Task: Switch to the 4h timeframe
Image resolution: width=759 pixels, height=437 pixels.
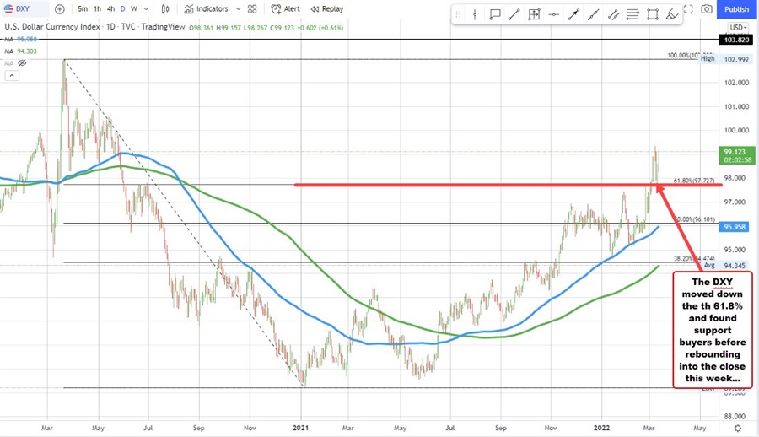Action: tap(110, 8)
